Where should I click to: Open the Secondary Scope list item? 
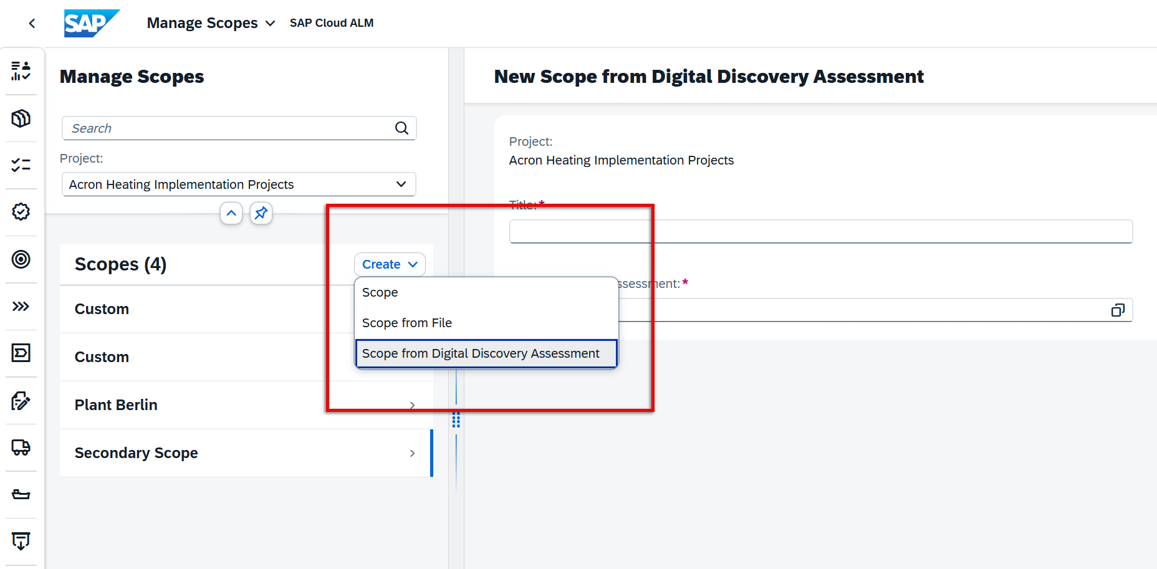243,453
